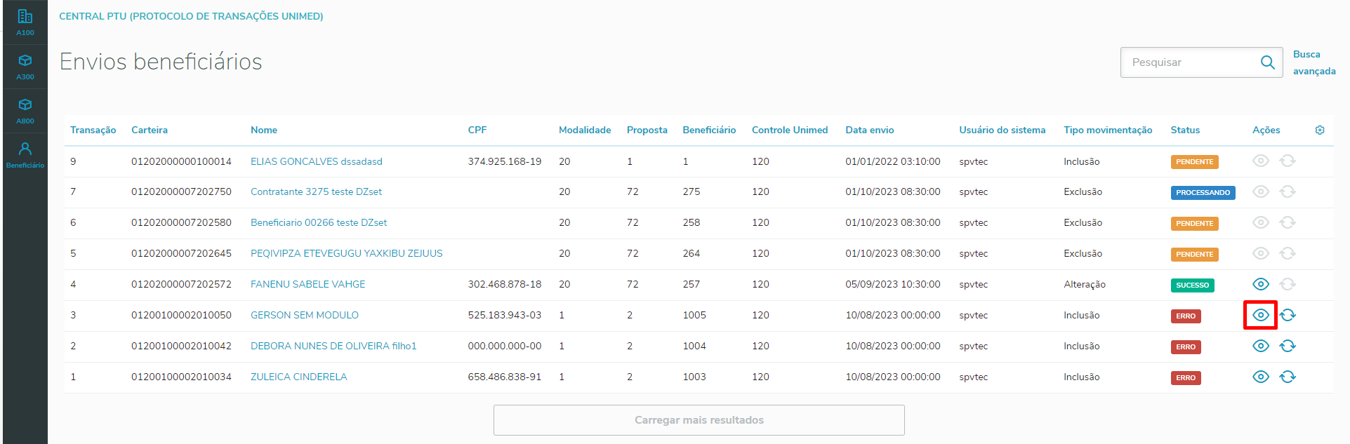Screen dimensions: 1350x444
Task: Click Envios beneficiários page heading
Action: pos(161,62)
